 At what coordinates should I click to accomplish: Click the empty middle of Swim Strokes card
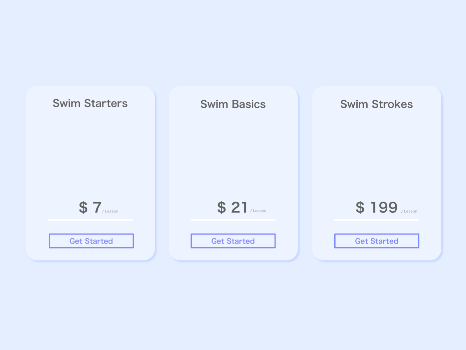pyautogui.click(x=377, y=152)
